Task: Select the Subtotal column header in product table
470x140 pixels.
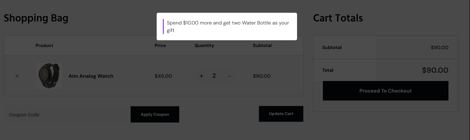Action: click(x=262, y=45)
